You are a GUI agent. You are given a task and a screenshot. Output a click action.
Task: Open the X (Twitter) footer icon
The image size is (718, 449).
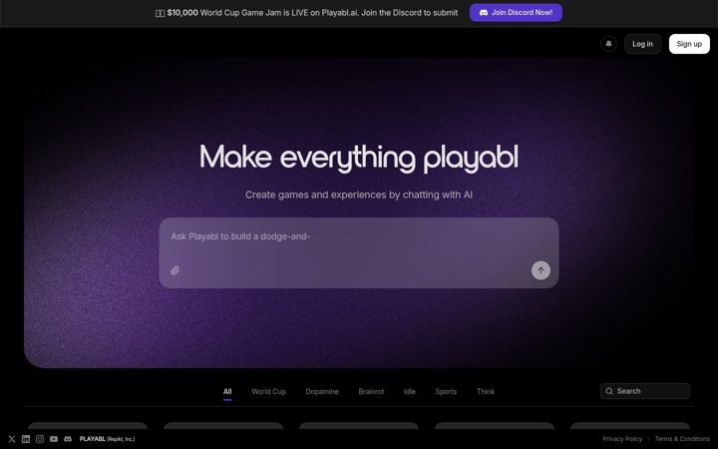[x=12, y=439]
